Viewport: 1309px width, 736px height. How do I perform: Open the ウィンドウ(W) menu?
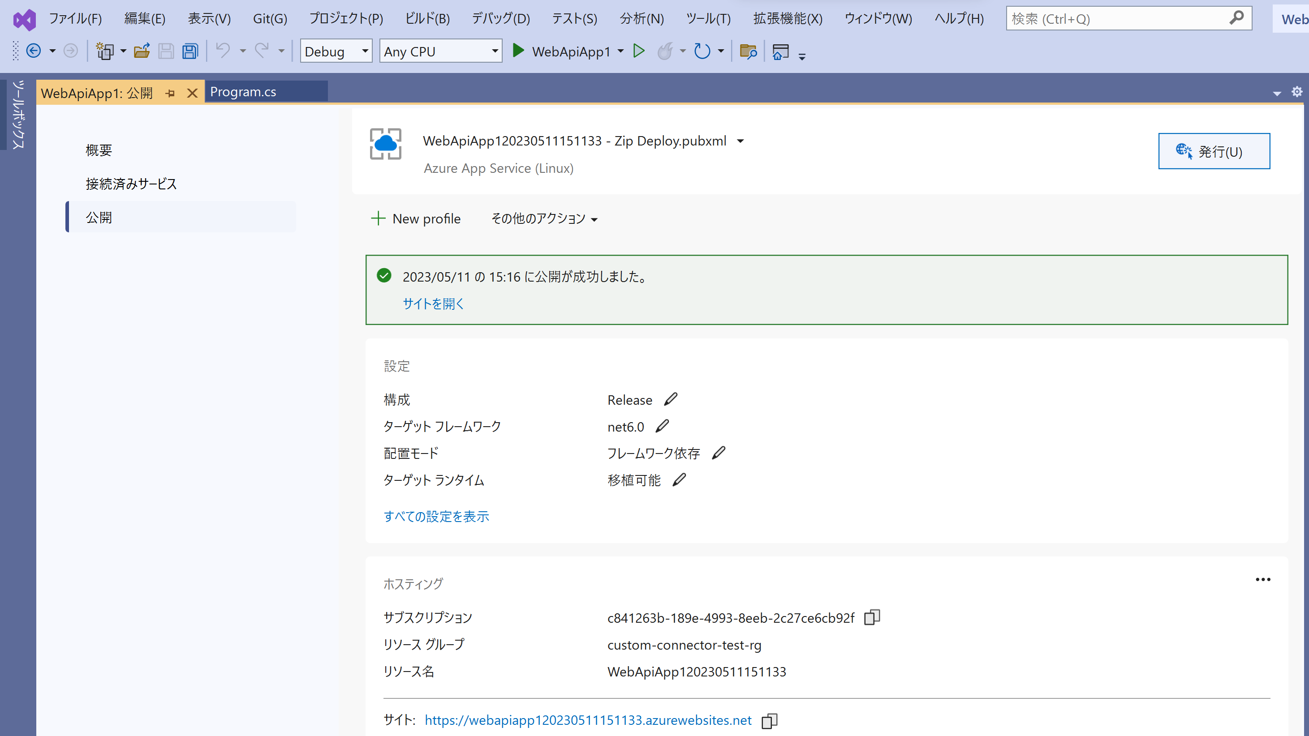878,19
